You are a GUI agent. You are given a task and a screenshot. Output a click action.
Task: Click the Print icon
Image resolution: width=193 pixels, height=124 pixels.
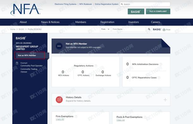pos(164,30)
